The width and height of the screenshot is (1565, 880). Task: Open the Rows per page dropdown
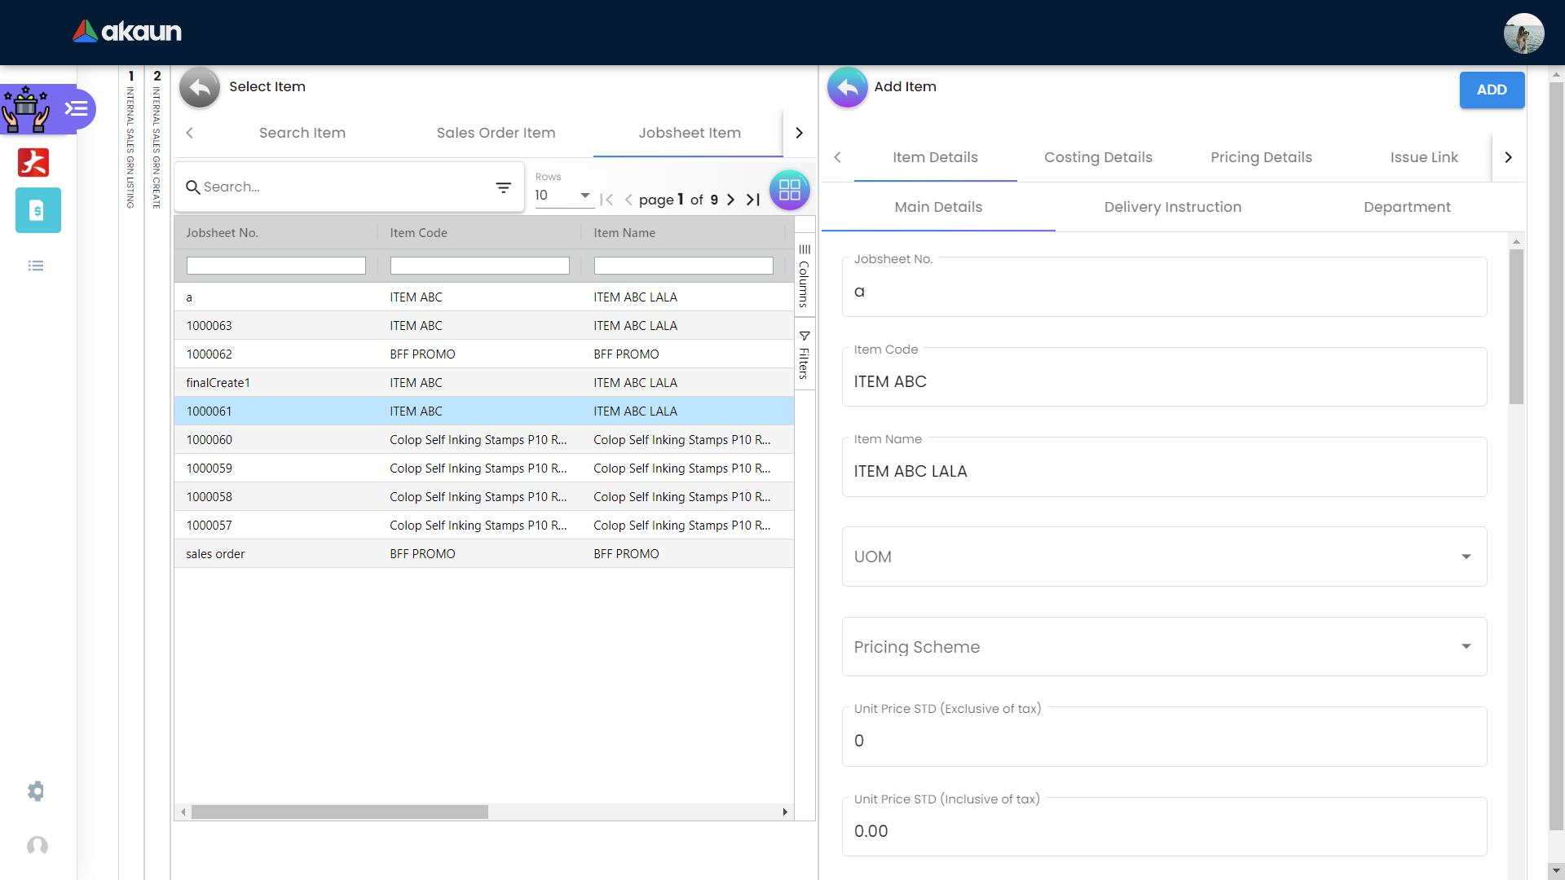[562, 196]
